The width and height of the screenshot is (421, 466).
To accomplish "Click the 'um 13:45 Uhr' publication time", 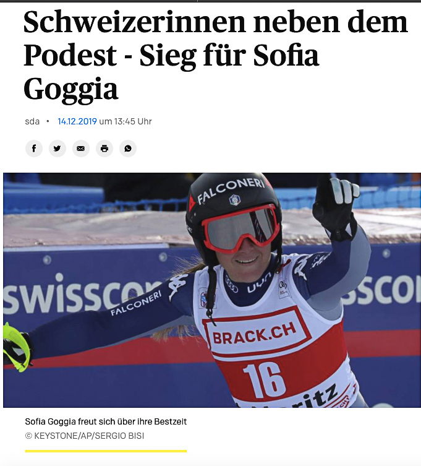I will tap(125, 121).
